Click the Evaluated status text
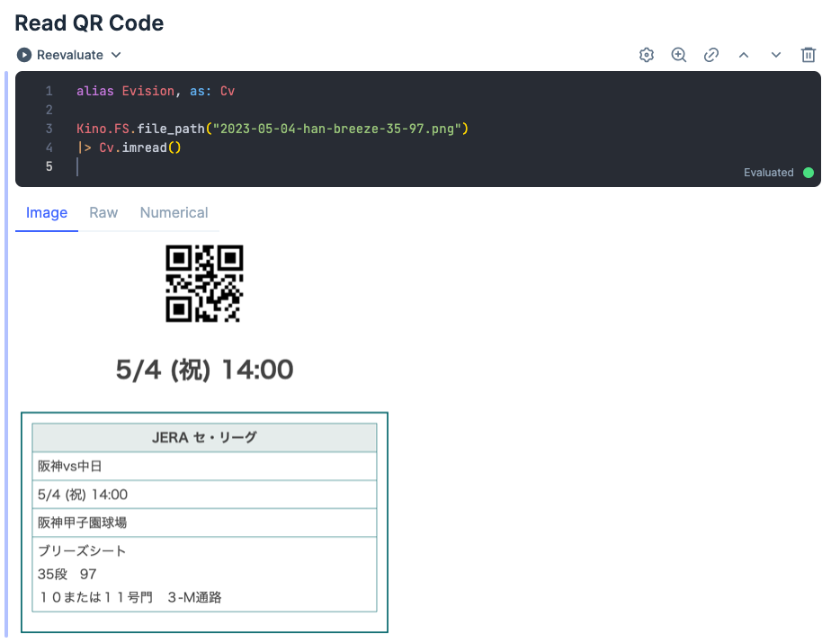The height and width of the screenshot is (643, 831). pos(768,173)
